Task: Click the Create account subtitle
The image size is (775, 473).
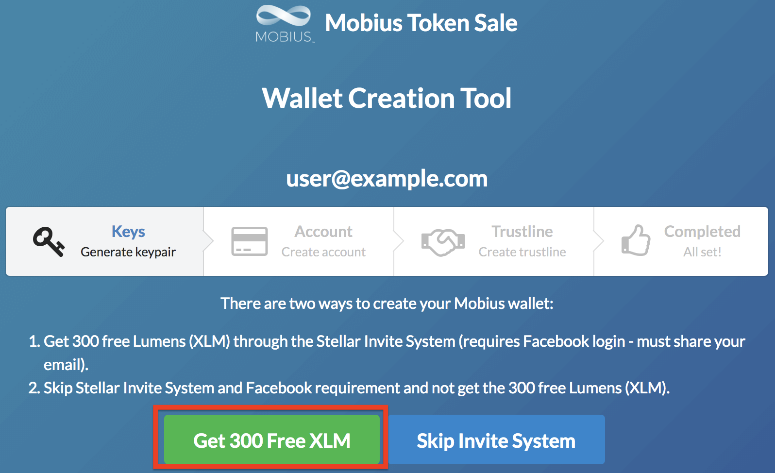Action: click(x=323, y=252)
